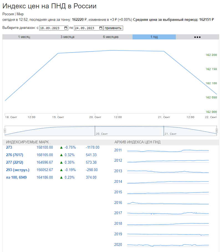This screenshot has width=221, height=252.
Task: Open the 2020 archive year
Action: coord(118,244)
